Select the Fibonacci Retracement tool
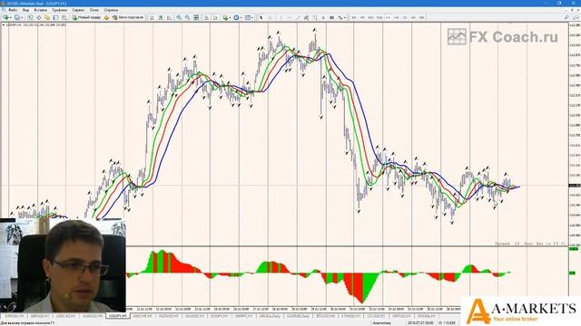The image size is (581, 326). 315,17
